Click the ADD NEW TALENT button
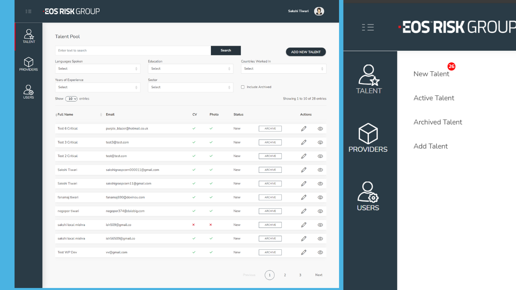 tap(306, 52)
